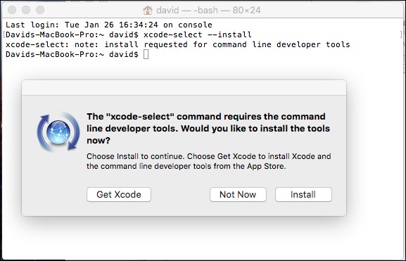Click the Install button in the dialog
406x261 pixels.
(303, 194)
